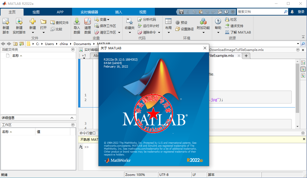Click Analyze Code (分析代码)

147,19
